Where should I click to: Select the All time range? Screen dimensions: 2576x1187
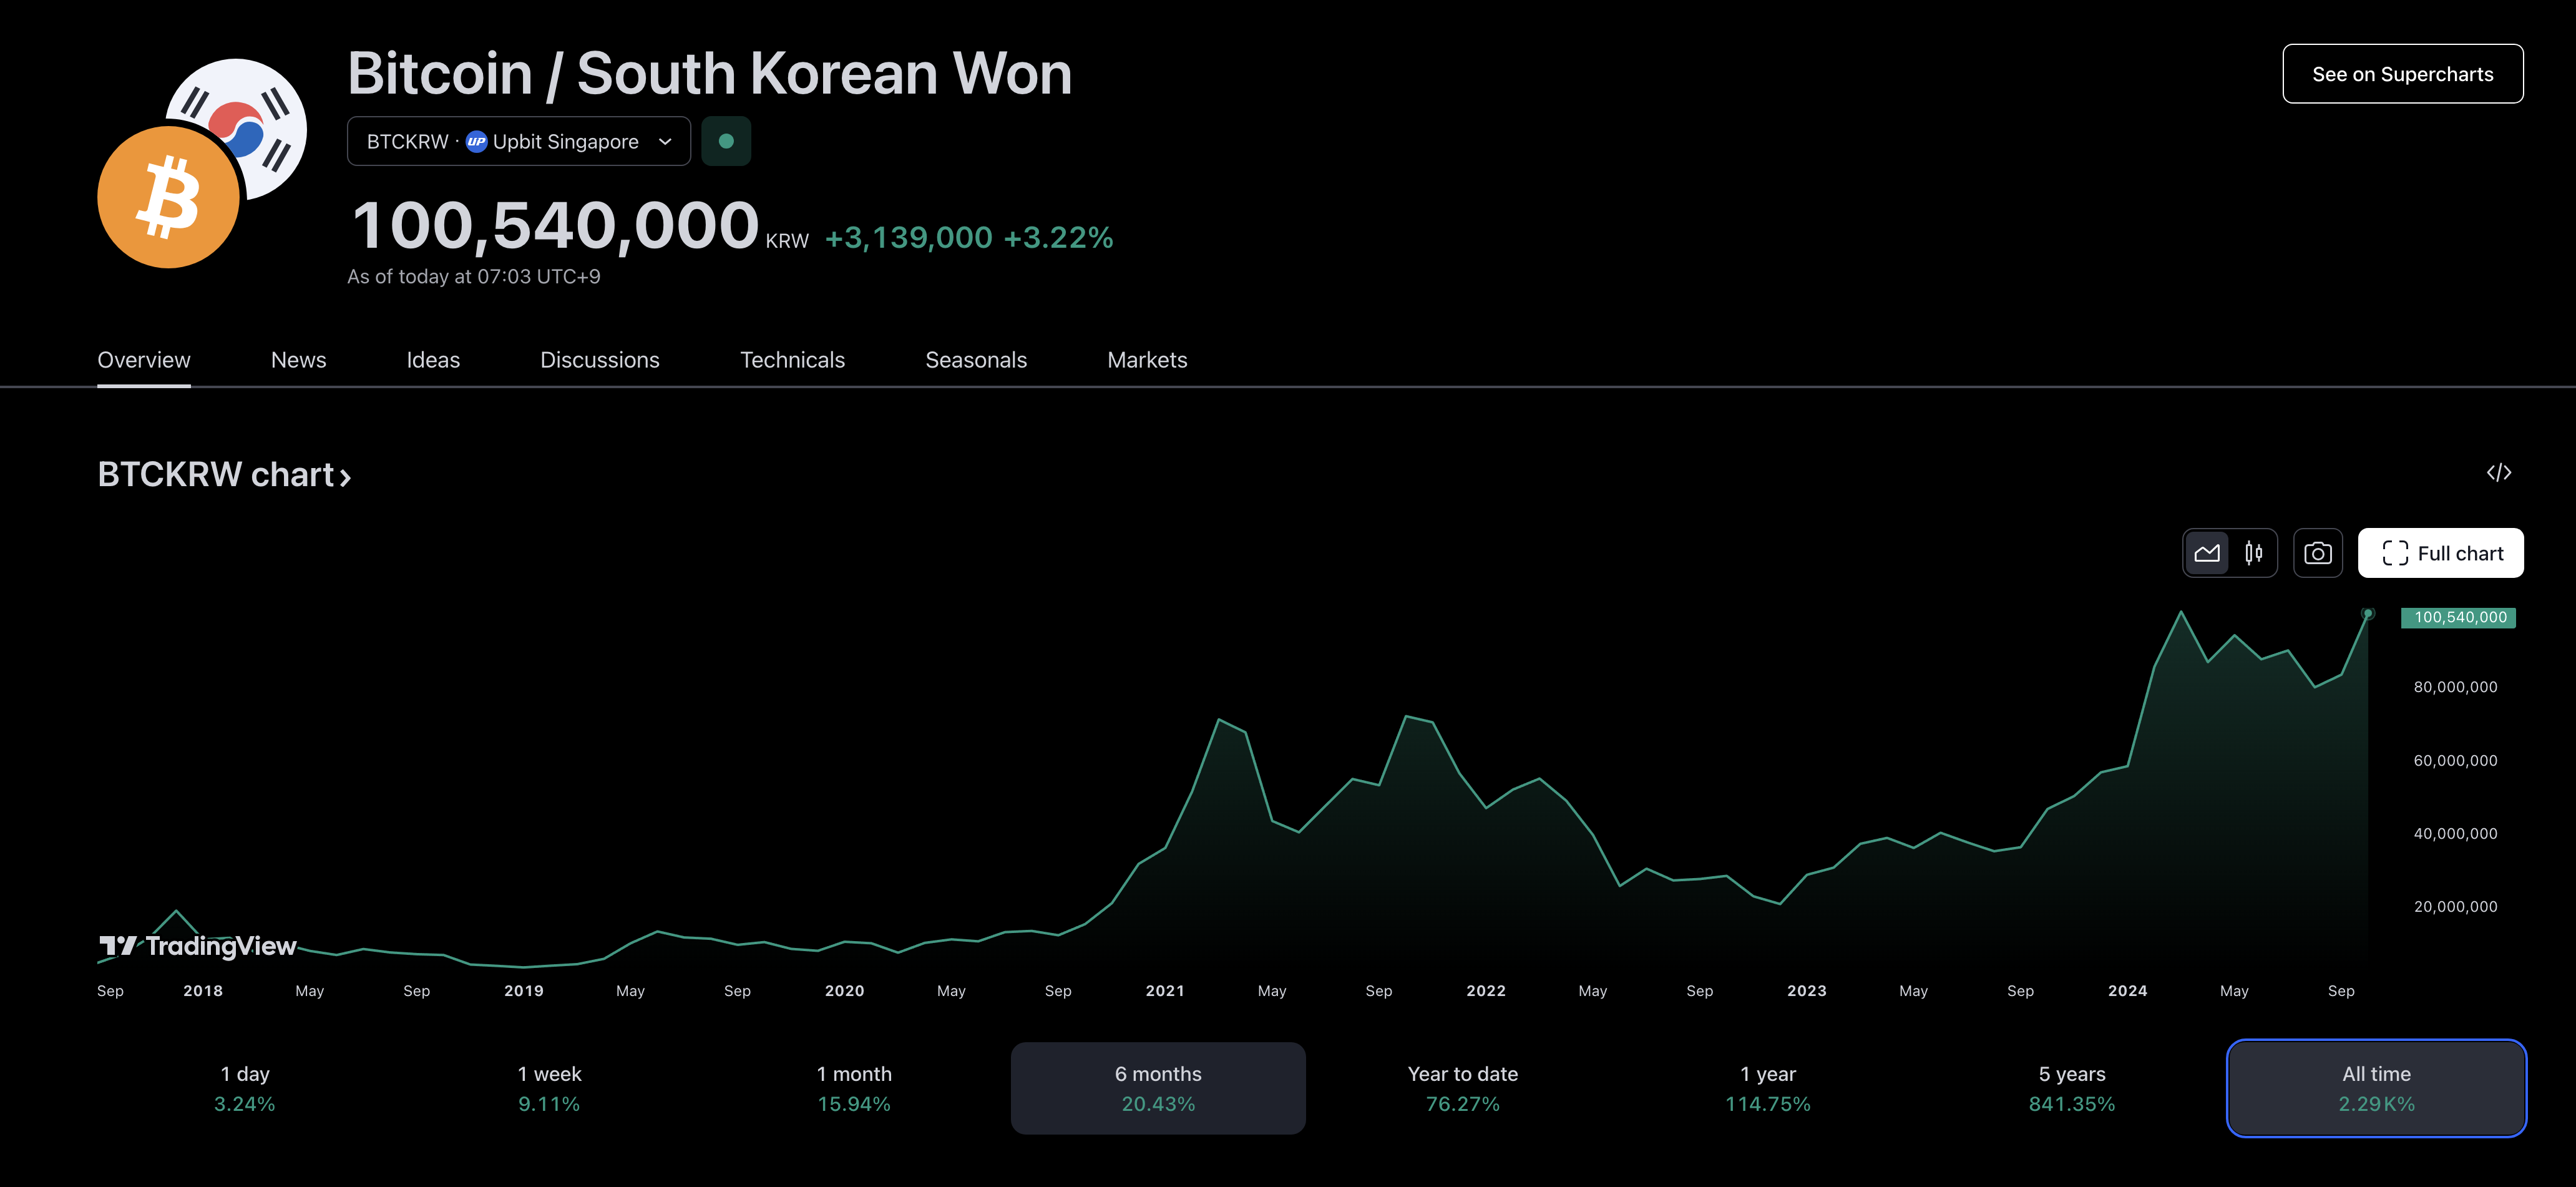click(x=2376, y=1088)
